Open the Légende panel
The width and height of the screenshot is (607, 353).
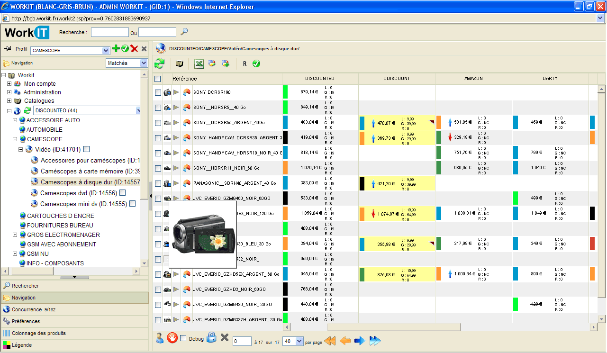74,345
